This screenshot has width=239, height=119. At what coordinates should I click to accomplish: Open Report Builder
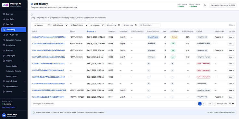point(12,66)
